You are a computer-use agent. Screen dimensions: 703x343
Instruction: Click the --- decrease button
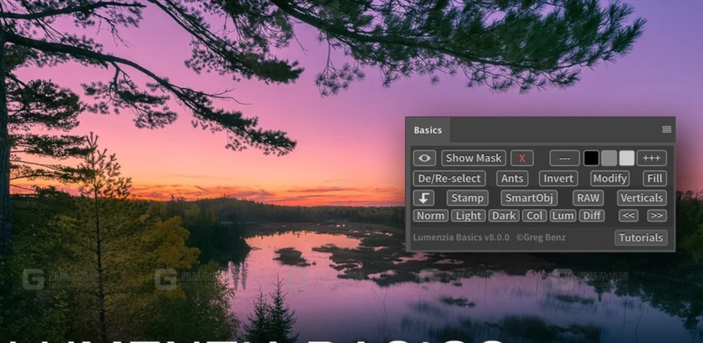pyautogui.click(x=565, y=158)
